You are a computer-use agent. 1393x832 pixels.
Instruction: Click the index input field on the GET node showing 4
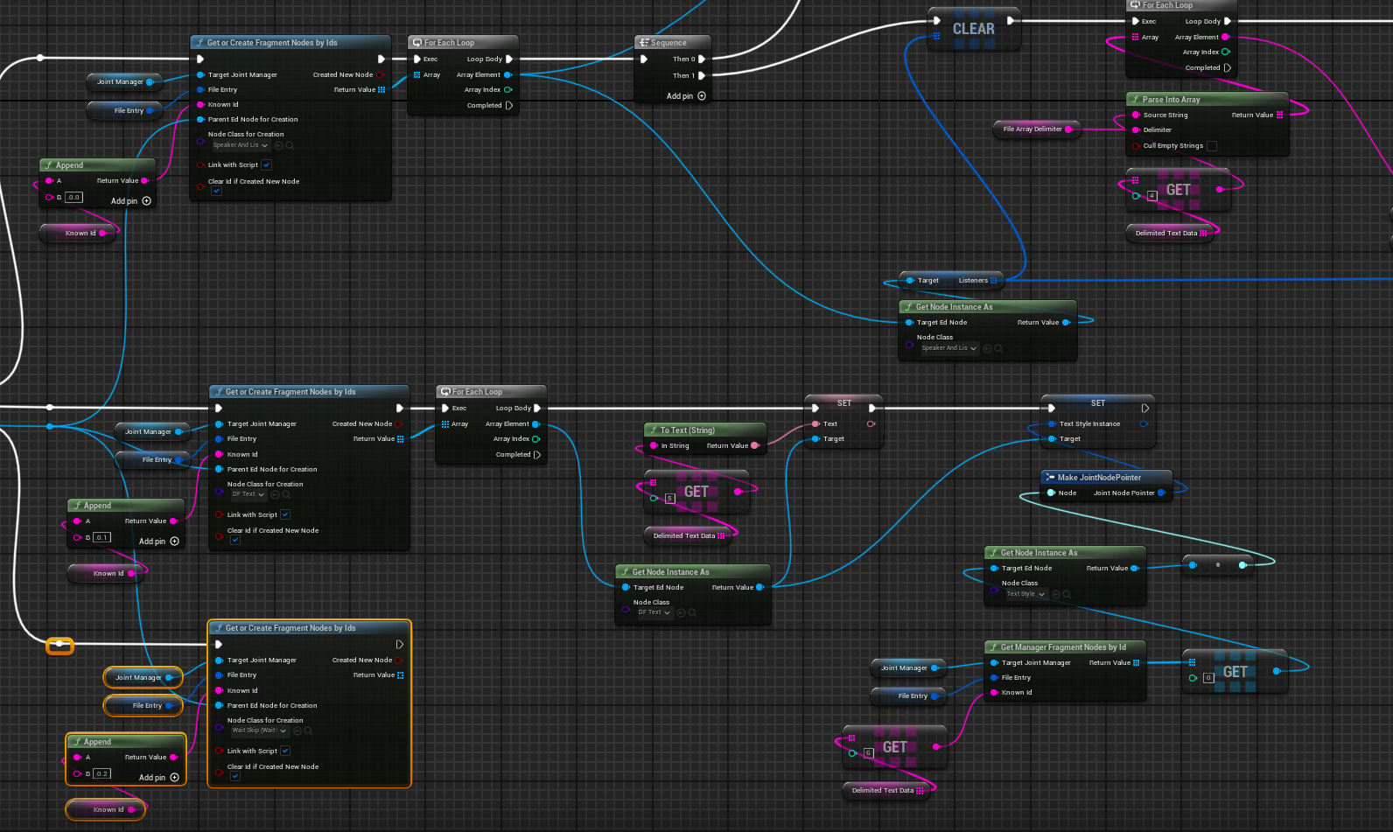pyautogui.click(x=1152, y=195)
